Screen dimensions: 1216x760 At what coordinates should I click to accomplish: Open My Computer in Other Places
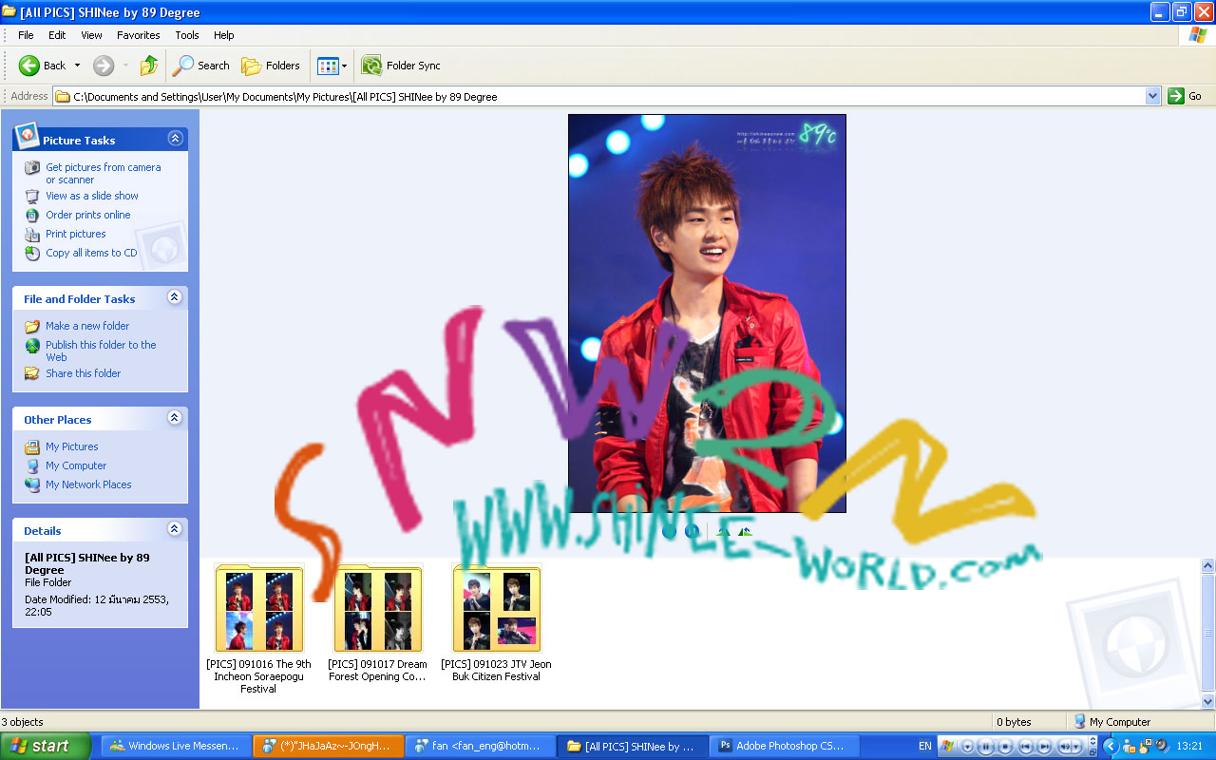(x=76, y=465)
